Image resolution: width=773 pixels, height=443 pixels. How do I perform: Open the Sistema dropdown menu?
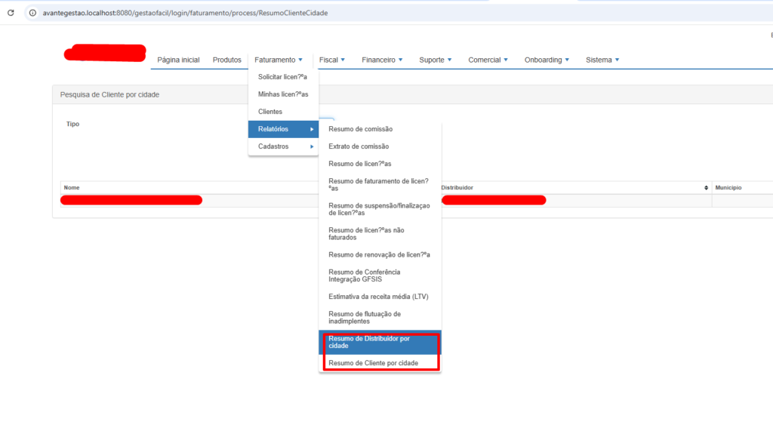[x=602, y=60]
